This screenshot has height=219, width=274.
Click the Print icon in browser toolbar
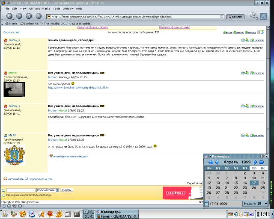253,16
